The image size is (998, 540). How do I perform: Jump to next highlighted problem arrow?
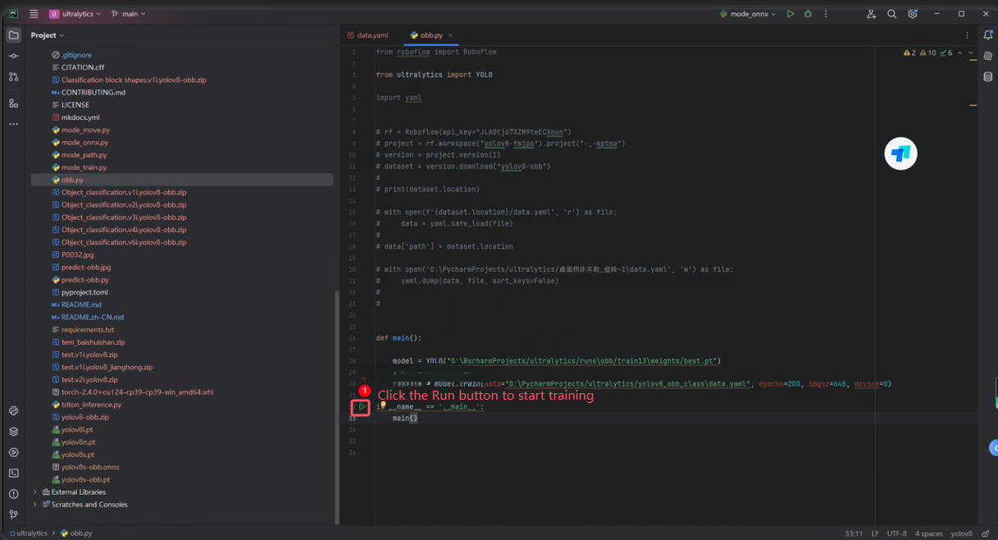(971, 53)
